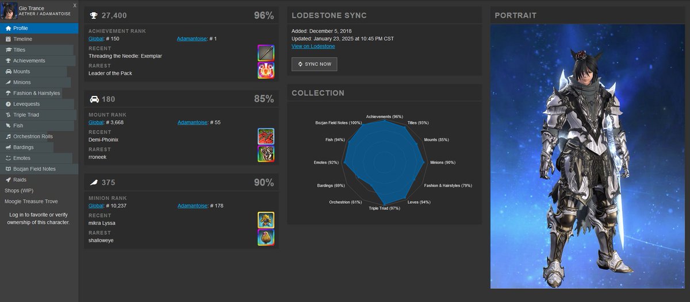Click the Orchestrion Rolls music note icon

point(8,136)
